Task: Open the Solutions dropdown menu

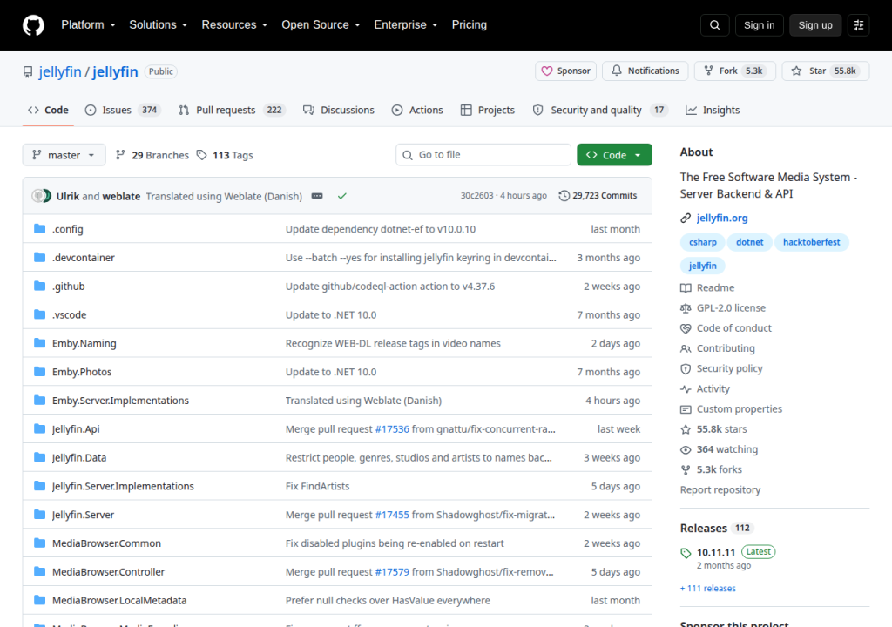Action: tap(159, 25)
